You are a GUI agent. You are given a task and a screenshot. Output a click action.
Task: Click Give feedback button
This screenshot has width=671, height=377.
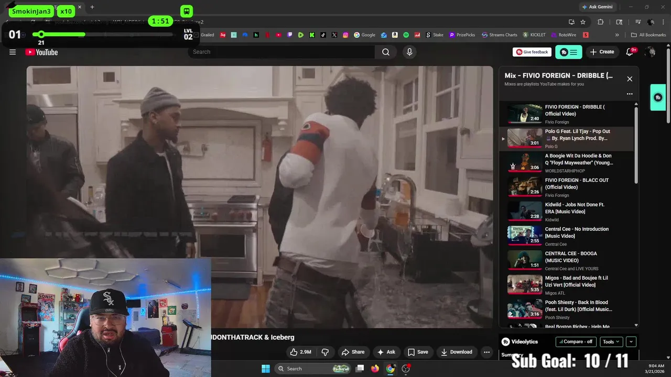coord(532,52)
